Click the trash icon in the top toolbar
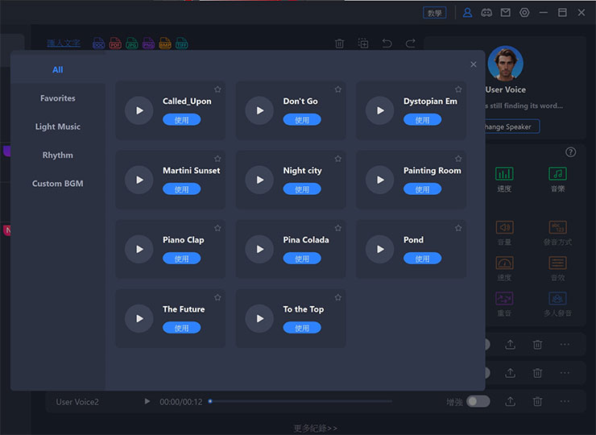Screen dimensions: 596x435 [x=340, y=43]
